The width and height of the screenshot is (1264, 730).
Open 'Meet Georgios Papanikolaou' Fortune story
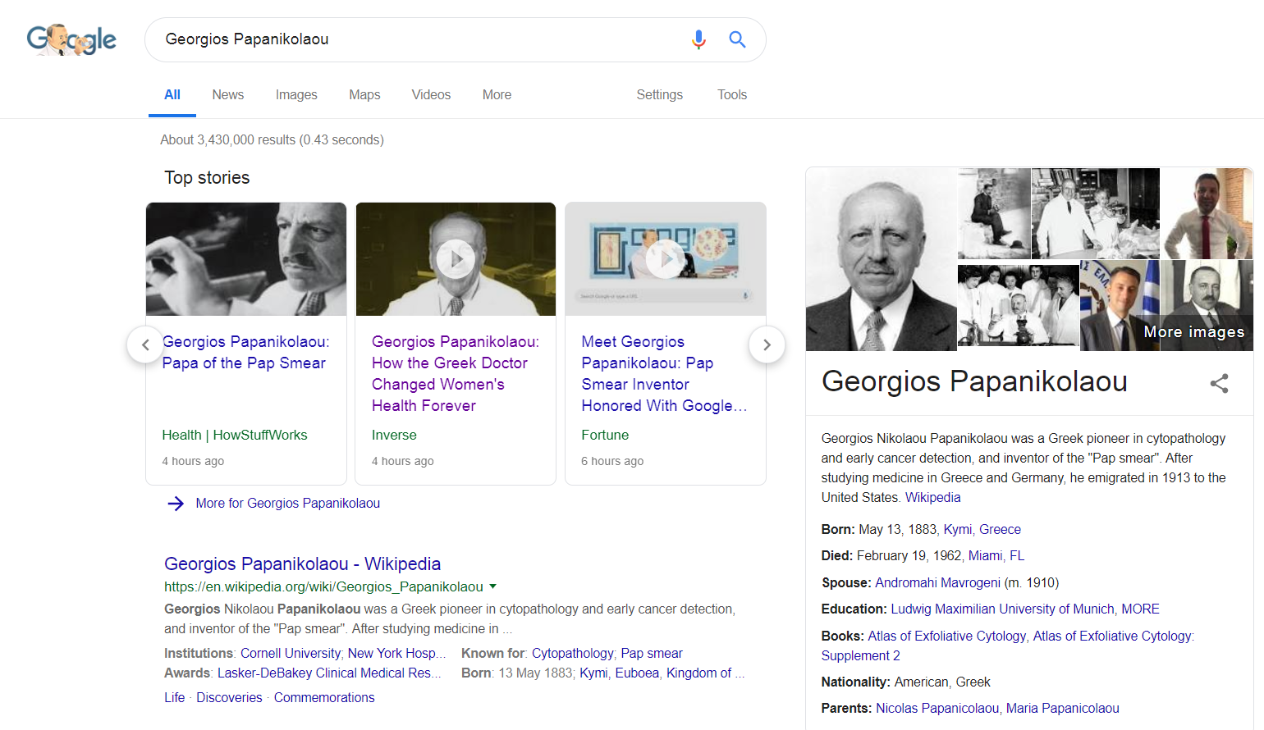click(664, 373)
